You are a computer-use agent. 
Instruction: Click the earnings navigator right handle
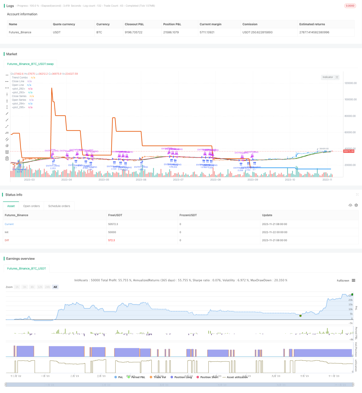pyautogui.click(x=353, y=385)
